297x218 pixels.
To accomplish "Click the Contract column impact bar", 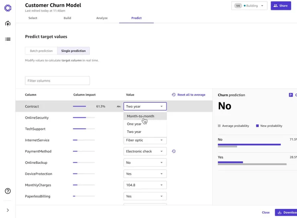I will (x=80, y=106).
